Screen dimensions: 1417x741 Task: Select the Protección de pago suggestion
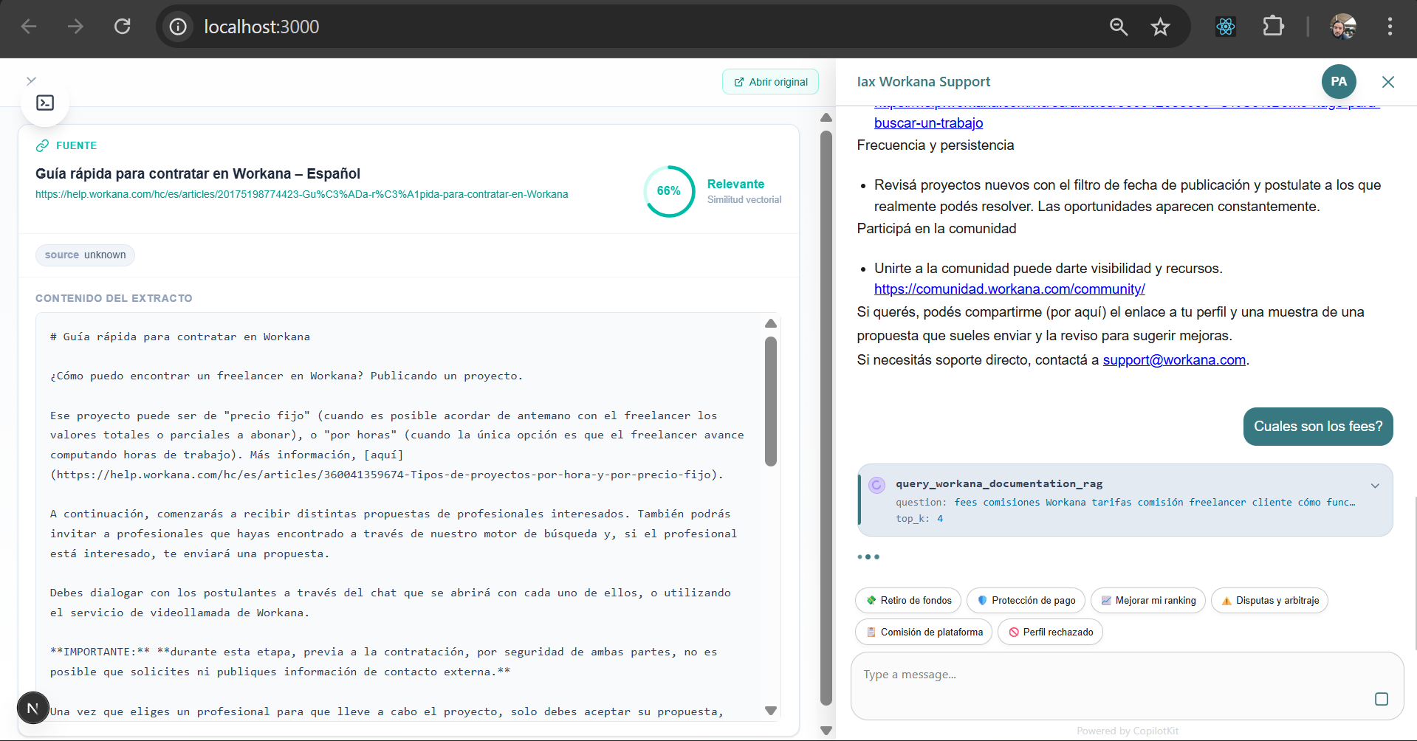pos(1026,601)
